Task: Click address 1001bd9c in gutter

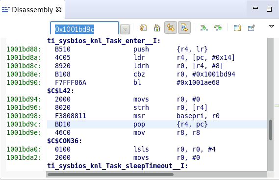Action: tap(24, 124)
